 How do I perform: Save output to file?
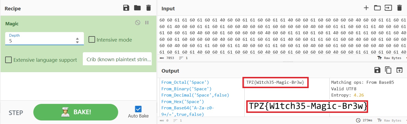pyautogui.click(x=377, y=70)
